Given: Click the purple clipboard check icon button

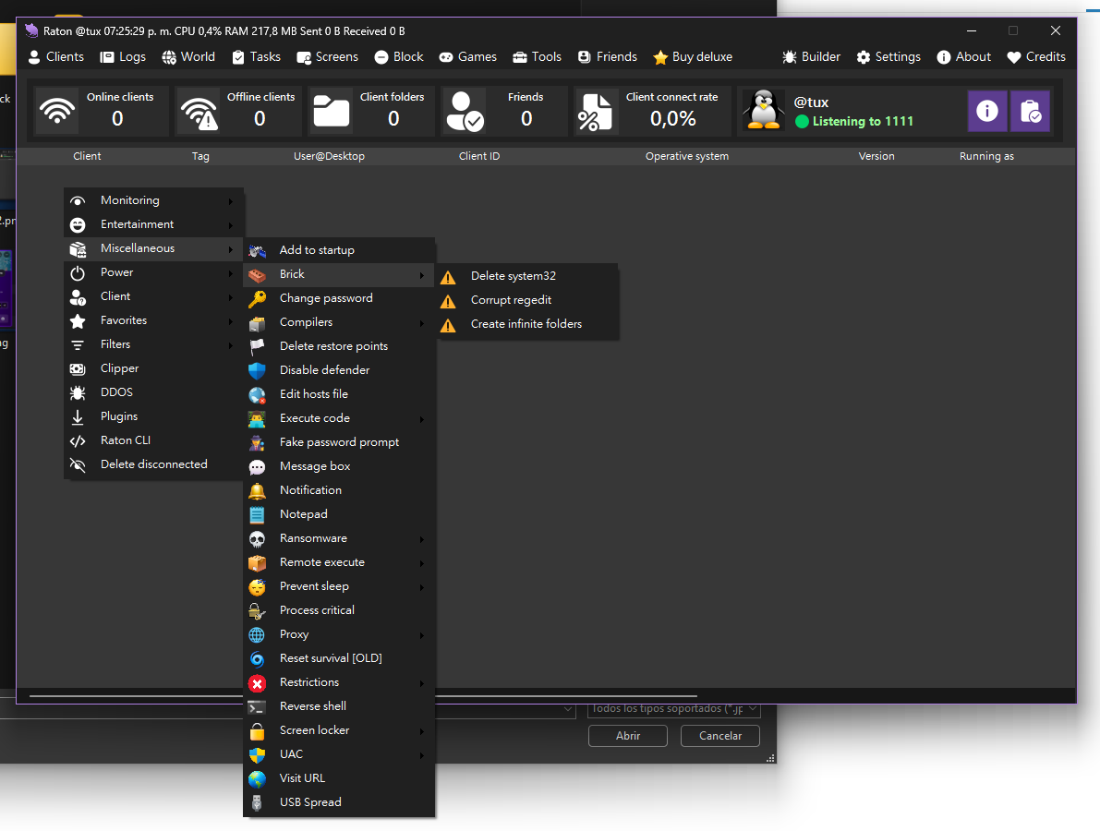Looking at the screenshot, I should coord(1030,111).
